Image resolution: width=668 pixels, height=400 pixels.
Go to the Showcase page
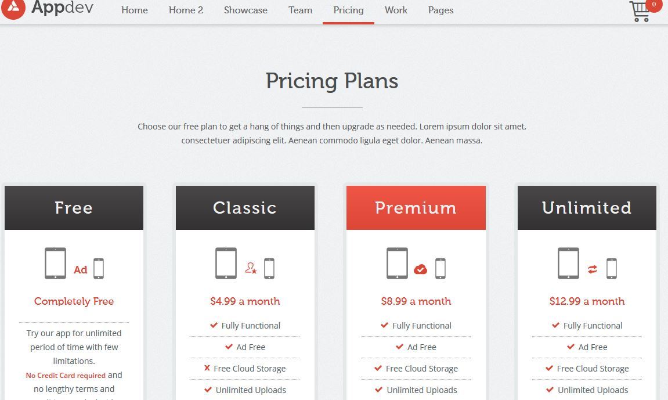click(x=246, y=10)
